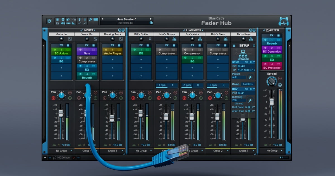Click the remove channel minus in LLAN MIXER
Screen dimensions: 335x176
coord(250,30)
